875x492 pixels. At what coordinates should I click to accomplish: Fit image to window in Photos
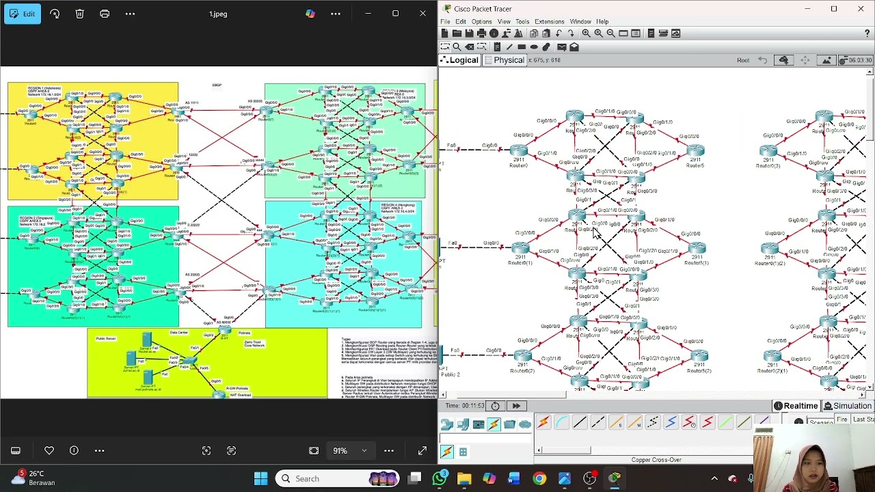[x=314, y=450]
